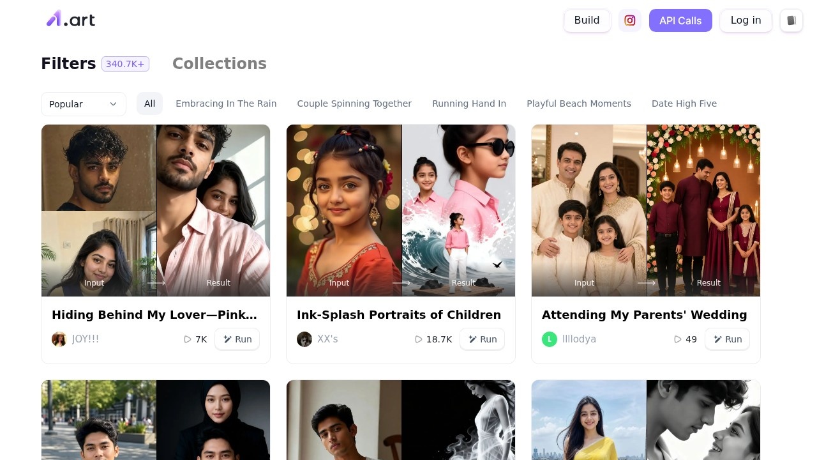Click the play count icon beside 18.7K
Viewport: 817px width, 460px height.
point(419,339)
